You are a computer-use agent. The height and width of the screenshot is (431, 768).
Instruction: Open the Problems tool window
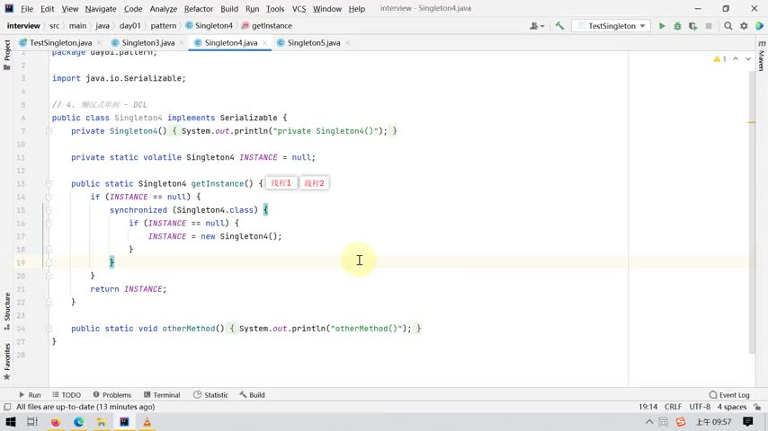point(112,395)
